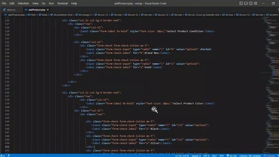Click the 'Silver' label text on line 150
Image resolution: width=279 pixels, height=157 pixels.
pyautogui.click(x=155, y=143)
